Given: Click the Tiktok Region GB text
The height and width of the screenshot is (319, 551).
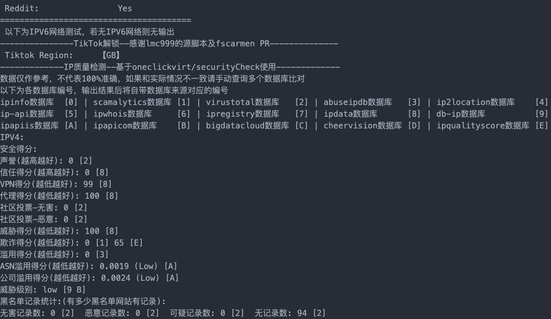Looking at the screenshot, I should 62,55.
